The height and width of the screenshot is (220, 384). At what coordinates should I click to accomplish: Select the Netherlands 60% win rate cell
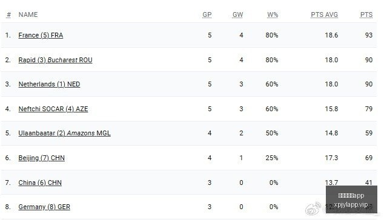(272, 84)
